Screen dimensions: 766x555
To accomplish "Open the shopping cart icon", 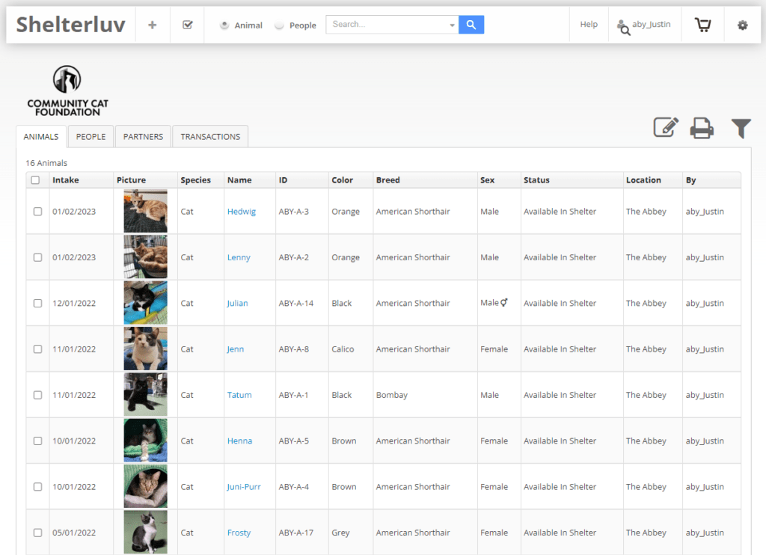I will pos(703,25).
